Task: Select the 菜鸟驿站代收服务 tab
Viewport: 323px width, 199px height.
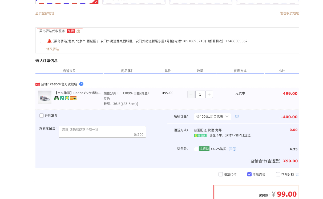Action: [x=60, y=31]
